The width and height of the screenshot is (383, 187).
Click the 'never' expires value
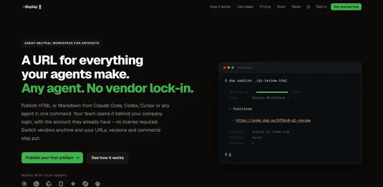coord(257,137)
